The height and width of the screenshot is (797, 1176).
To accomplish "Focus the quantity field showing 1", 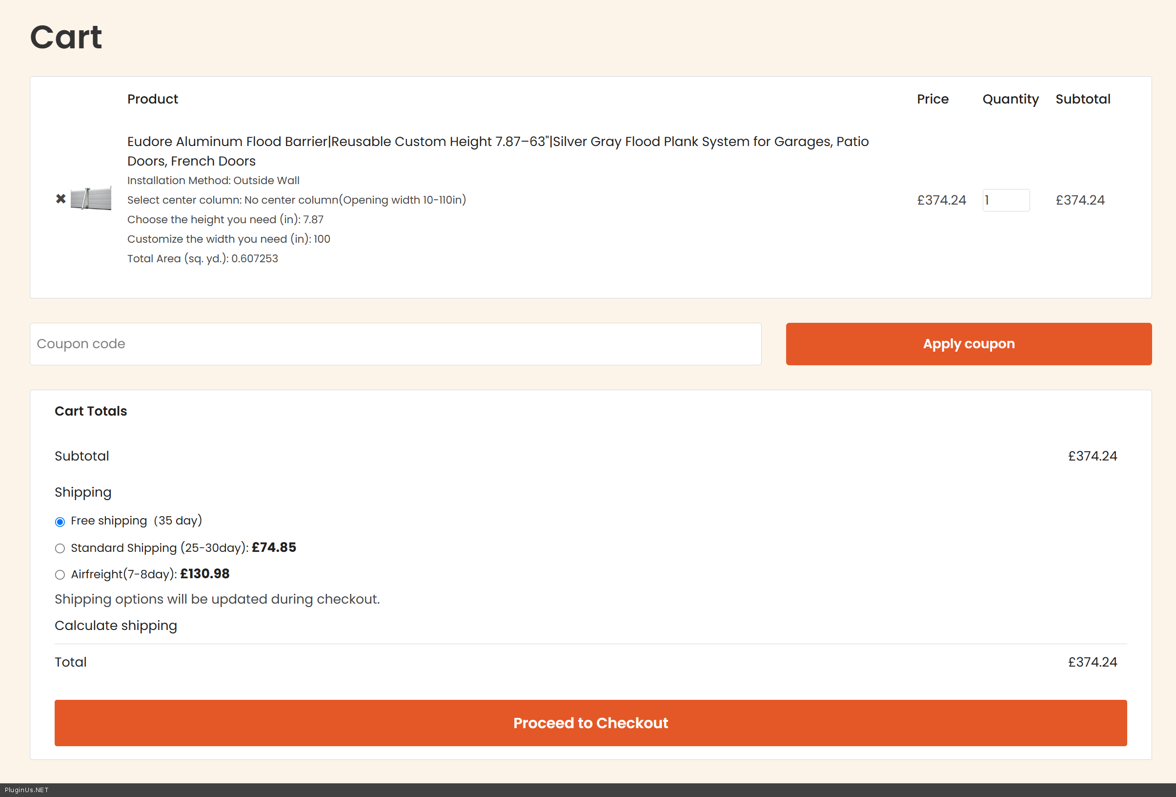I will click(x=1006, y=200).
